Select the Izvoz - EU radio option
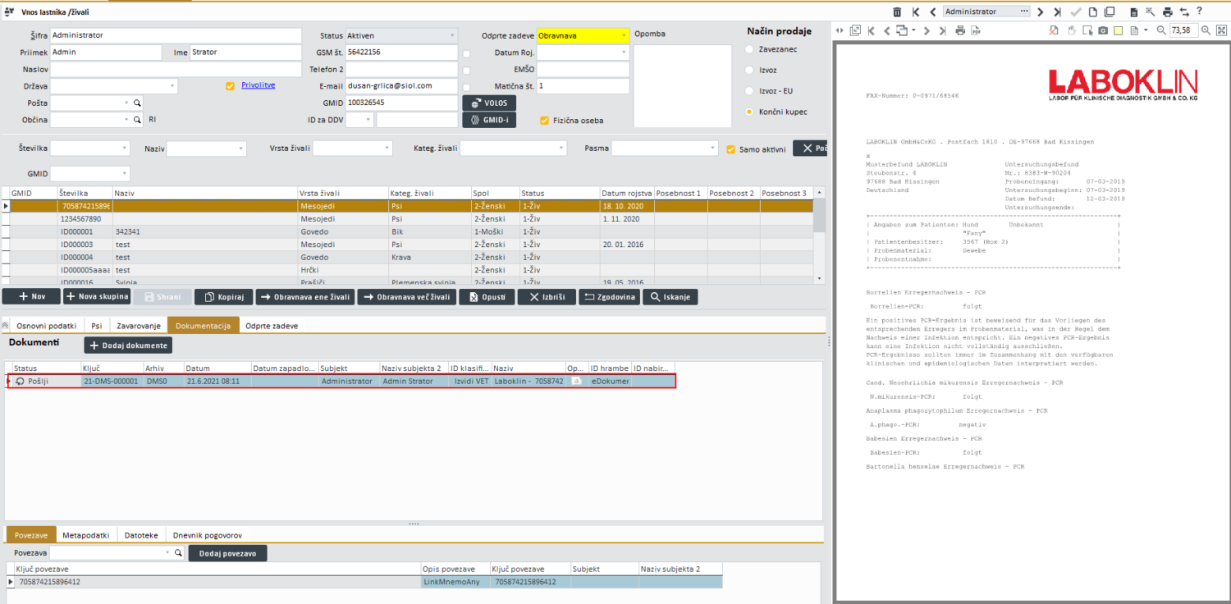The width and height of the screenshot is (1231, 604). pos(749,90)
